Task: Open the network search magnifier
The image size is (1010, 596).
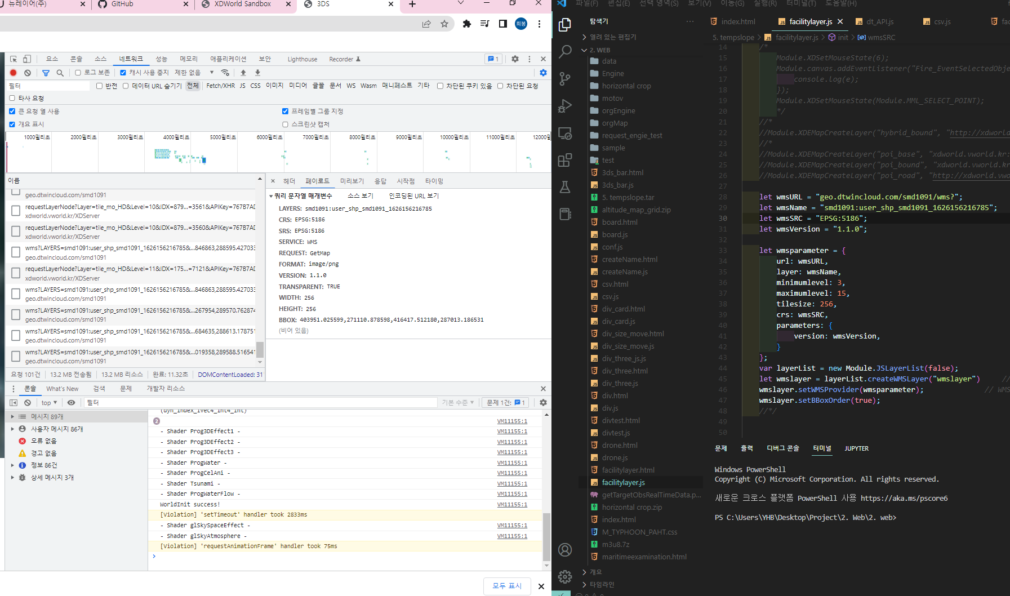Action: (59, 72)
